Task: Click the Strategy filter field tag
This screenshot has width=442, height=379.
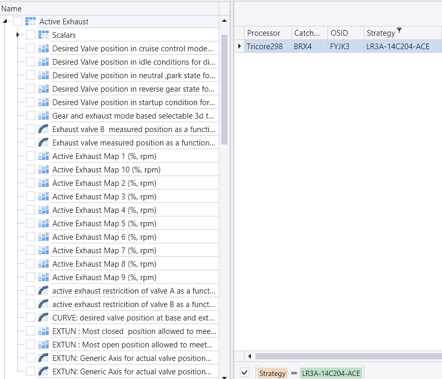Action: pyautogui.click(x=273, y=373)
